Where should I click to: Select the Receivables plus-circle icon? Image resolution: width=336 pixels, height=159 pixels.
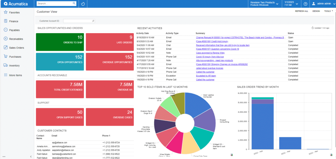point(5,39)
